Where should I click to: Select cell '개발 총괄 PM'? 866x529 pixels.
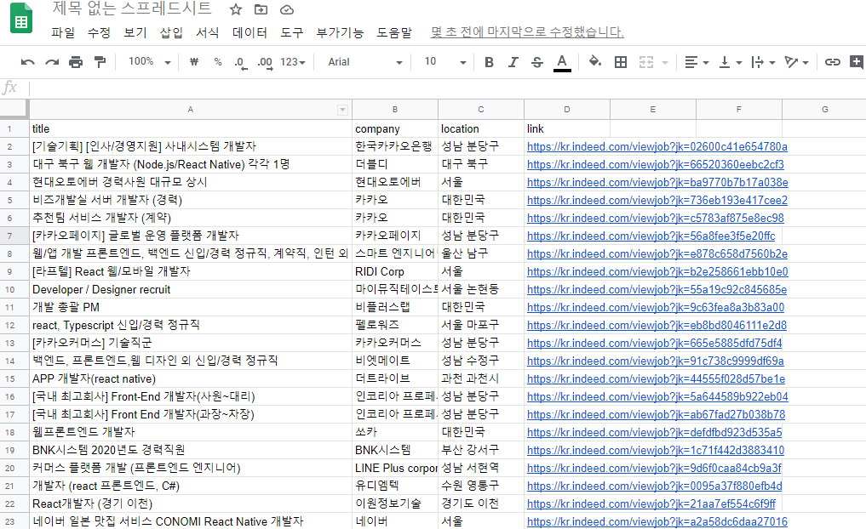point(191,307)
